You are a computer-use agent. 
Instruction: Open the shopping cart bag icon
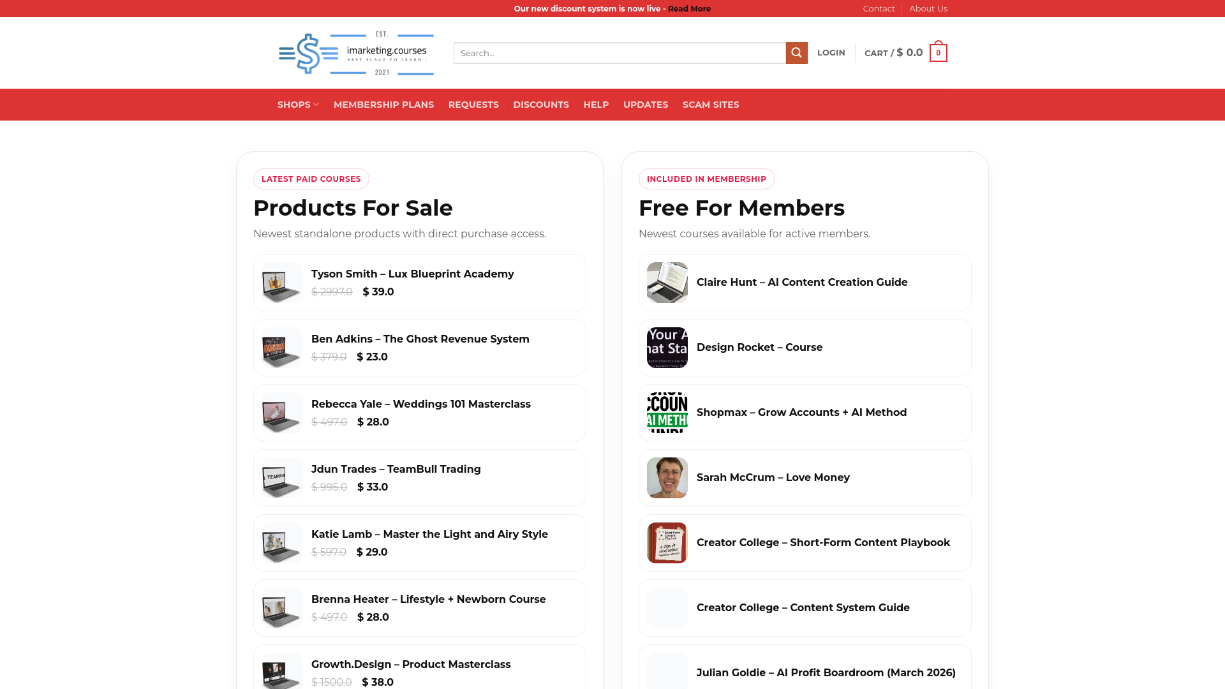coord(938,52)
